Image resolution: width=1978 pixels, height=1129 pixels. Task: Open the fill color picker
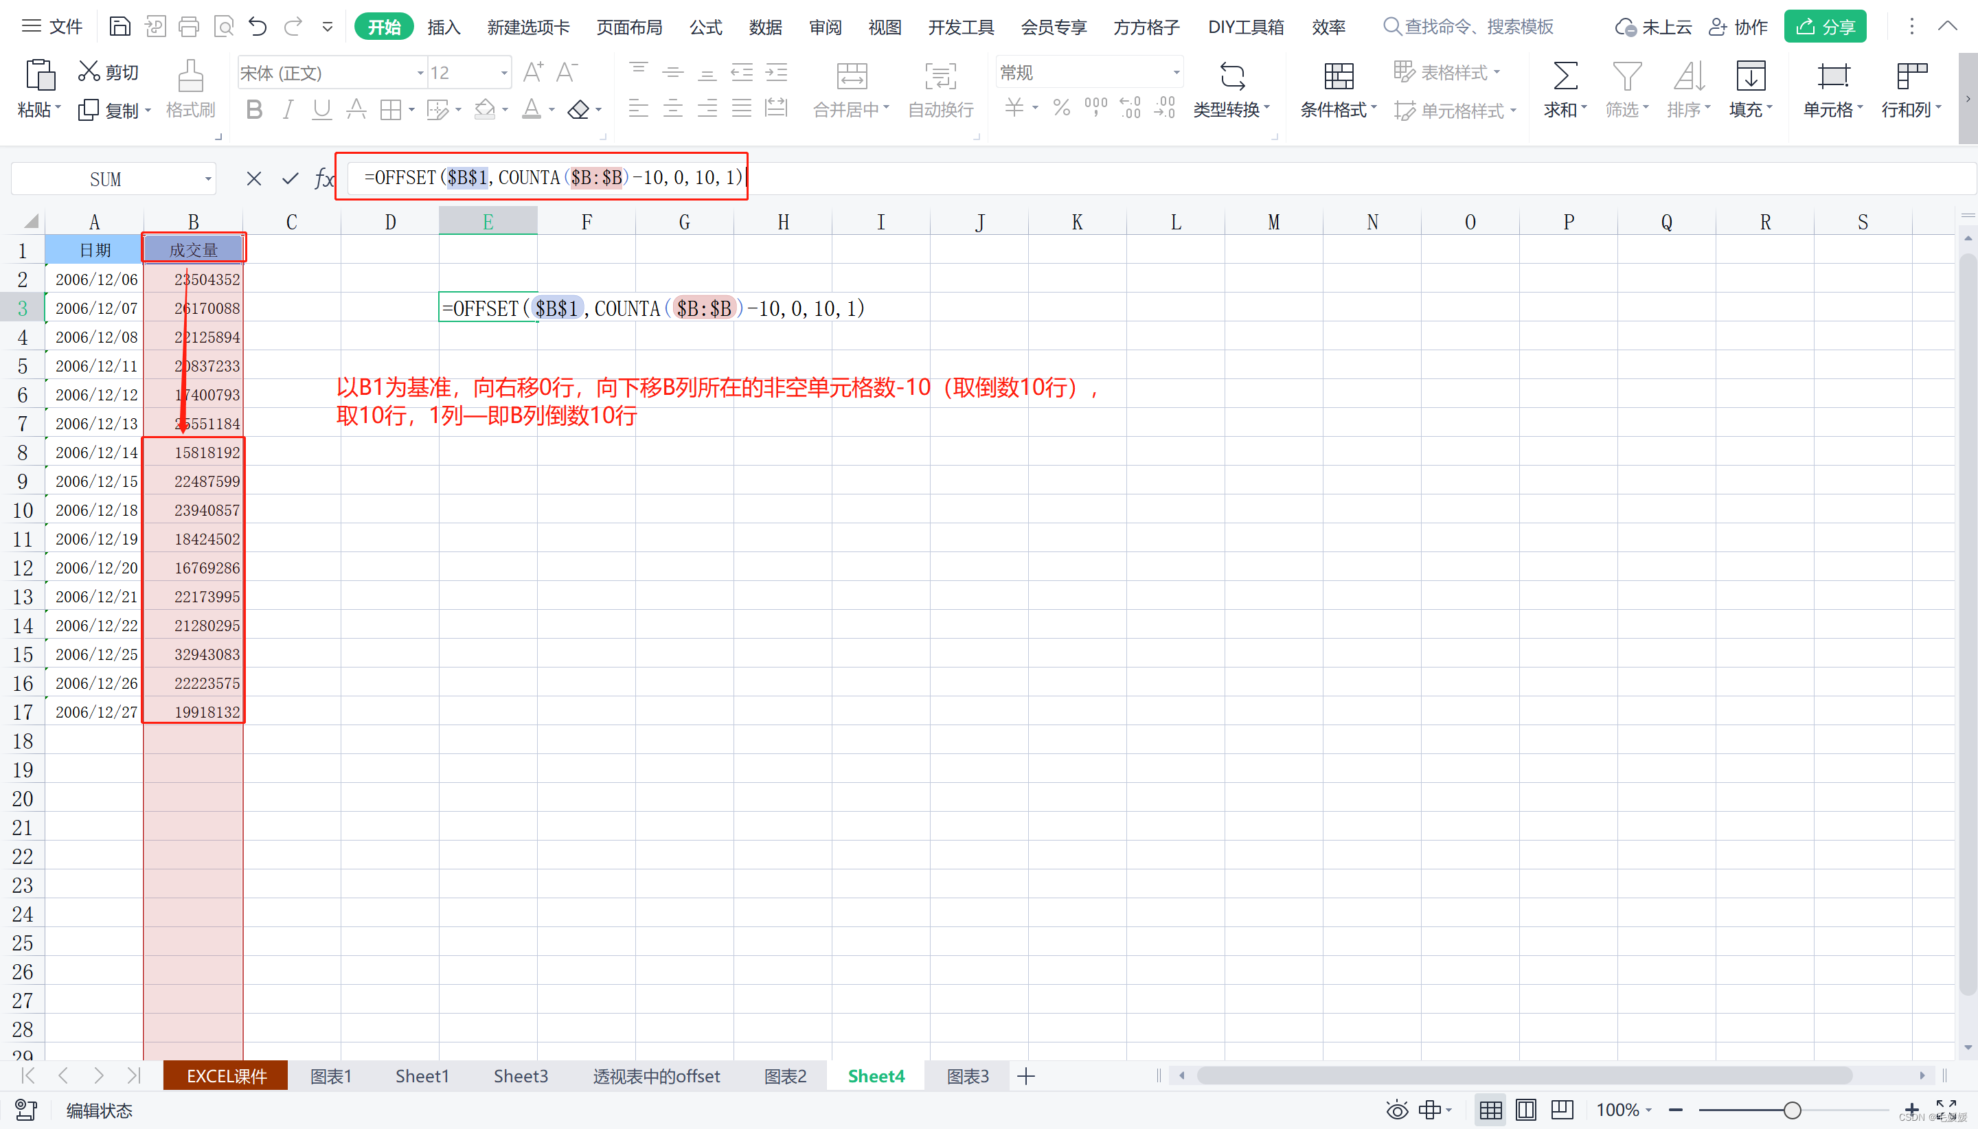[x=486, y=109]
